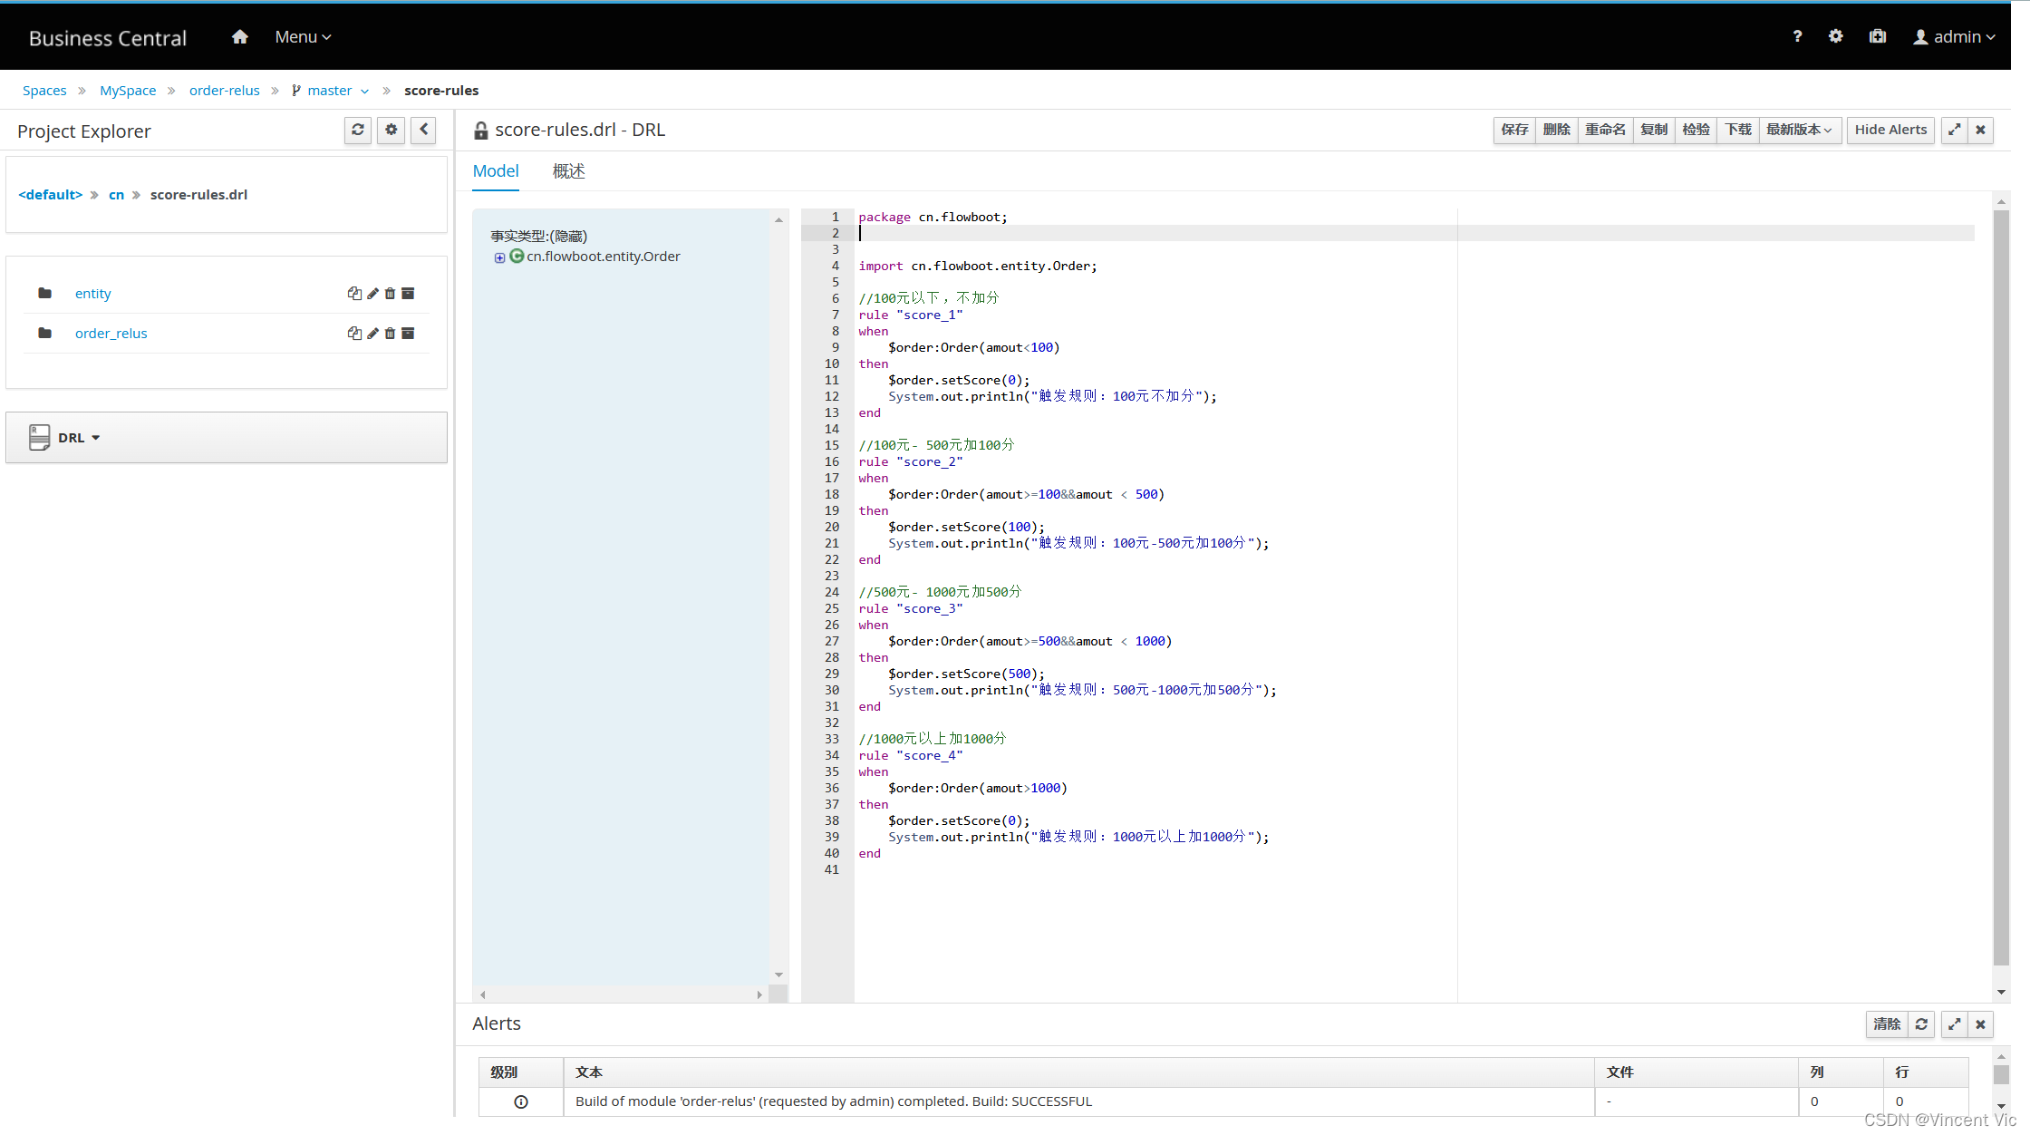Image resolution: width=2030 pixels, height=1135 pixels.
Task: Open master branch dropdown
Action: 331,91
